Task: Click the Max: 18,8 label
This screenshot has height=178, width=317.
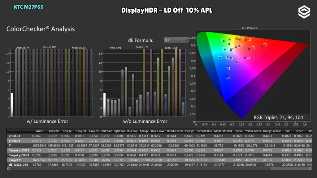Action: point(171,48)
